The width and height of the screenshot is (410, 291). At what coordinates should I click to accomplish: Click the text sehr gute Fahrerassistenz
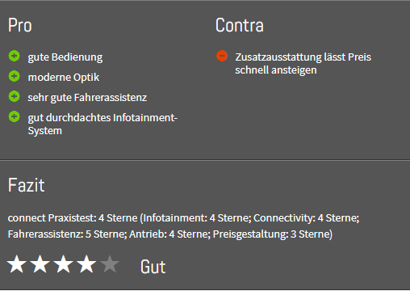(x=87, y=98)
